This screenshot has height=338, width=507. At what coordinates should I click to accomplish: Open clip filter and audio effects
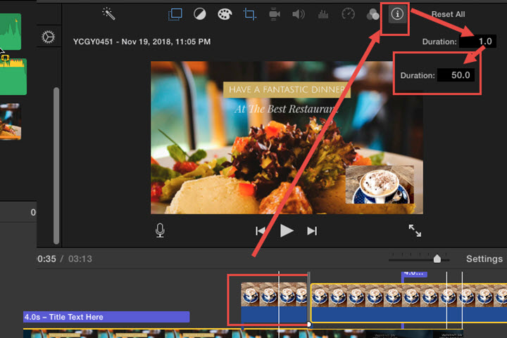point(373,13)
